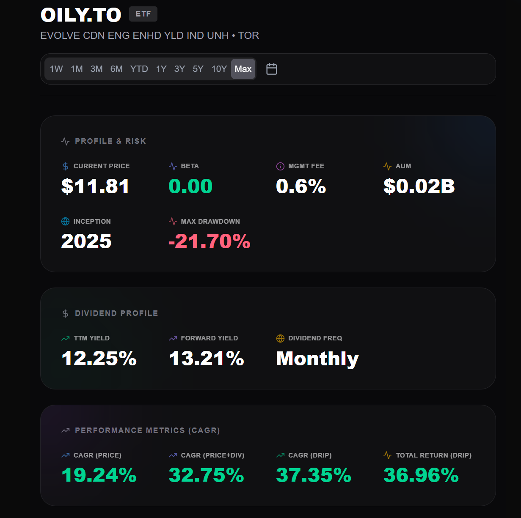Click the ETF badge next to ticker
The height and width of the screenshot is (518, 521).
[143, 14]
